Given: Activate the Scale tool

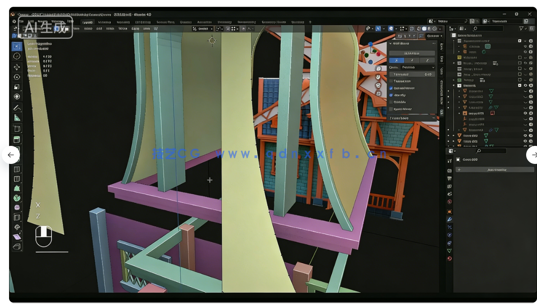Looking at the screenshot, I should (17, 87).
